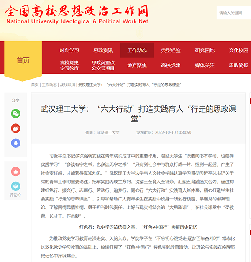
Task: Click the keyword search input field
Action: 233,13
